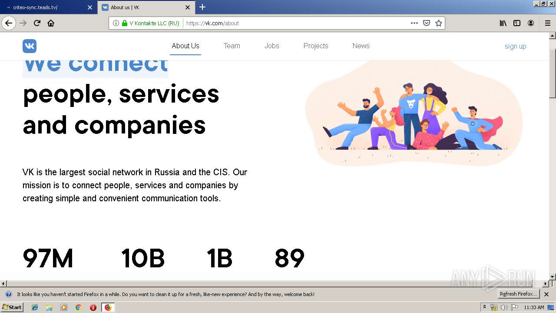This screenshot has width=556, height=313.
Task: Save page to Pocket
Action: coord(427,23)
